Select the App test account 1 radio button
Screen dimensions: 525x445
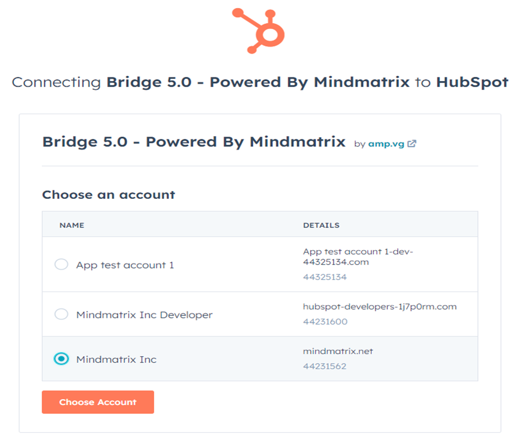coord(61,265)
